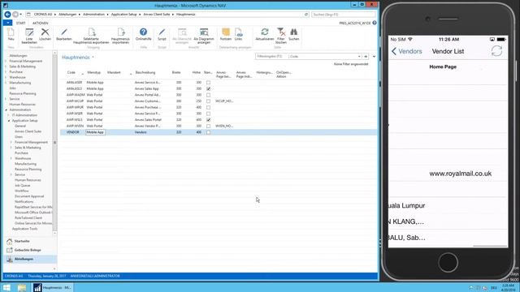Expand top-level Manufacturing tree node arrow

6,83
